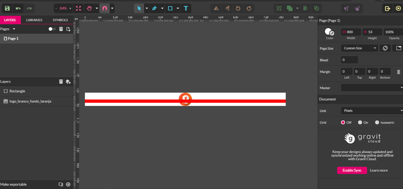Toggle the page orientation icon

(x=385, y=48)
